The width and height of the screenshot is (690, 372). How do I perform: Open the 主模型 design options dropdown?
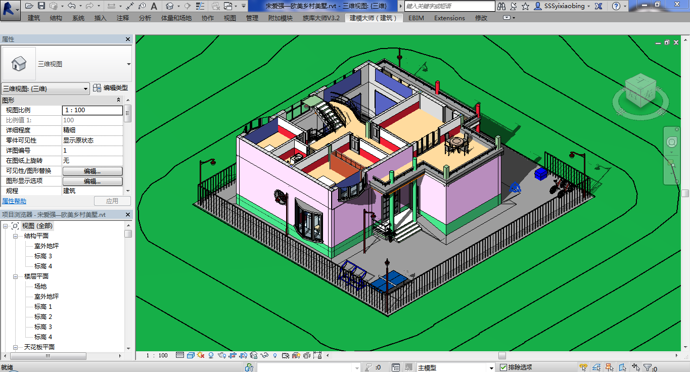coord(491,368)
